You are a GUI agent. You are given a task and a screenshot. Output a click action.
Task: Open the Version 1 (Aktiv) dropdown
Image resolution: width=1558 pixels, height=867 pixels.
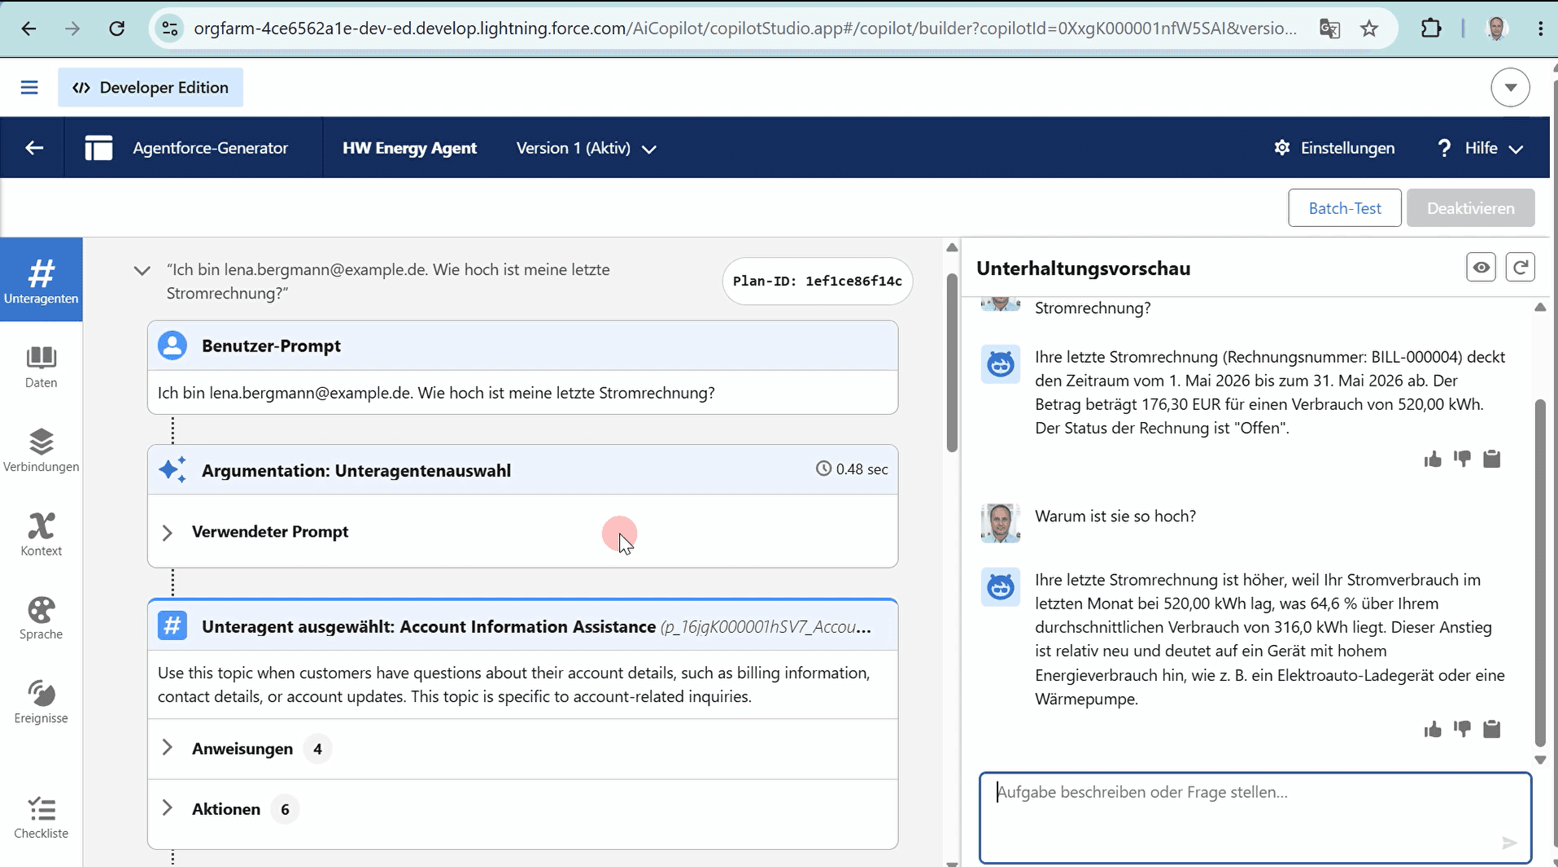587,148
